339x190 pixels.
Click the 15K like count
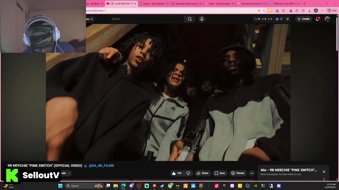tap(179, 173)
